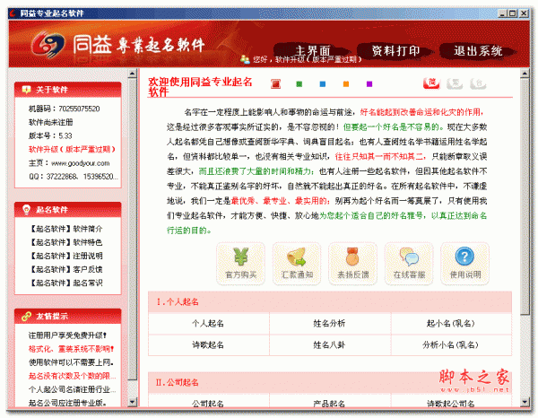Viewport: 538px width, 418px height.
Task: Click the 使用软件可以不需要上网 tip
Action: [x=71, y=362]
